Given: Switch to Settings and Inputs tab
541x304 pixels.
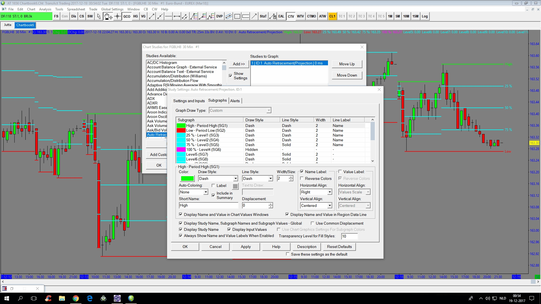Looking at the screenshot, I should [189, 101].
